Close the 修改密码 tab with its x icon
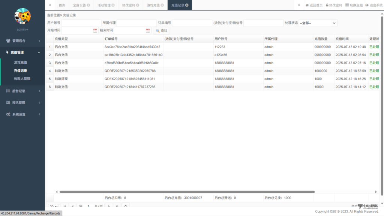Viewport: 384px width, 216px height. 138,5
